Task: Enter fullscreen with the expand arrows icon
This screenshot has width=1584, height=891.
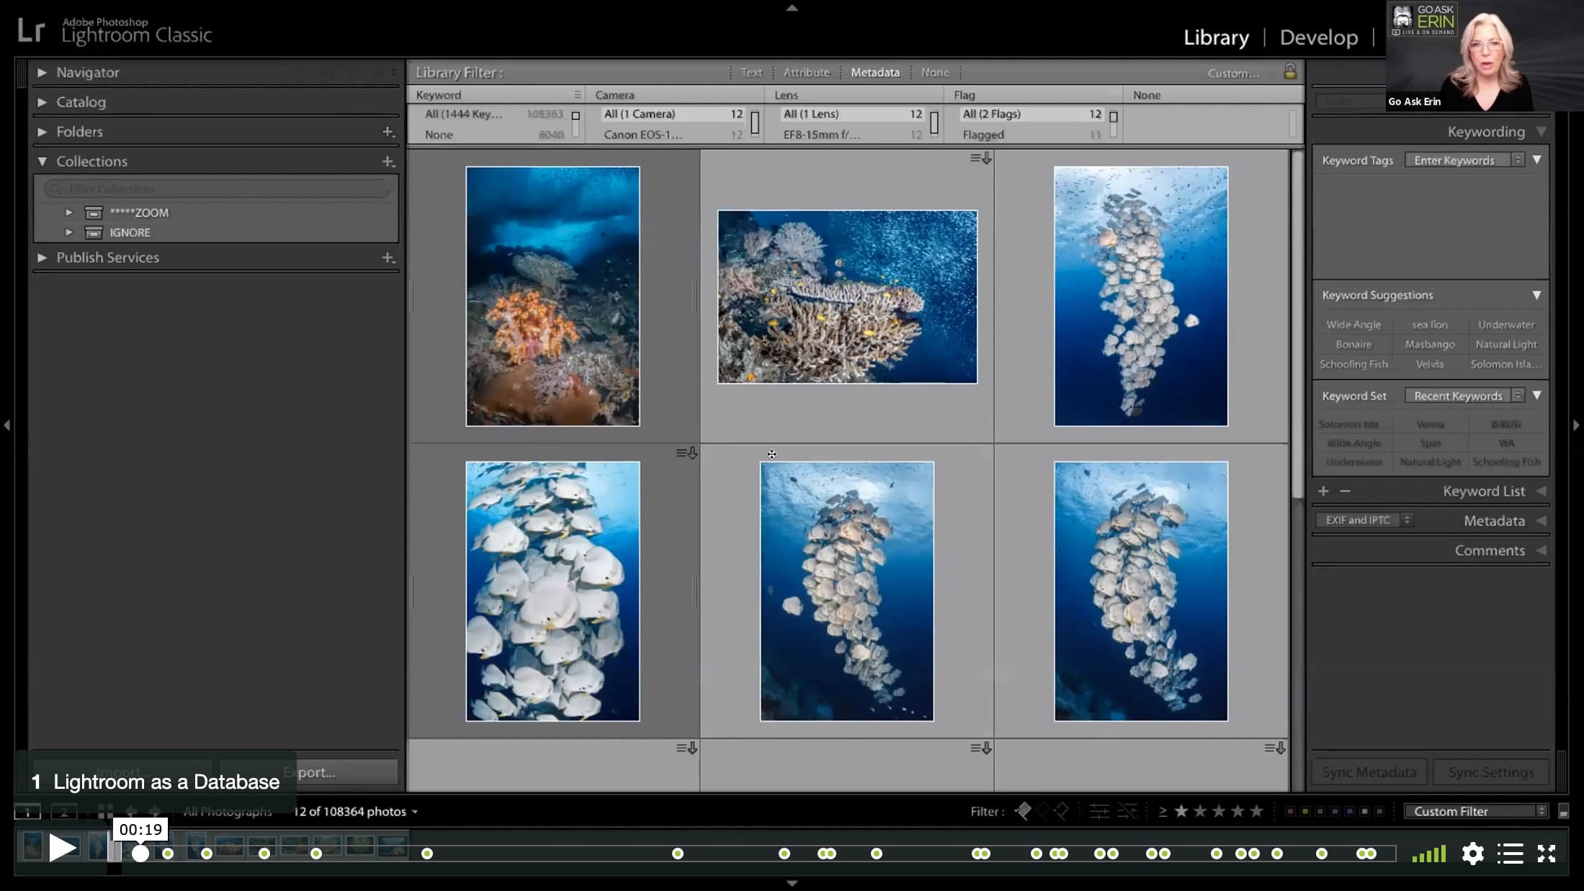Action: click(1547, 854)
